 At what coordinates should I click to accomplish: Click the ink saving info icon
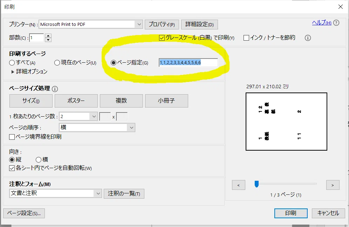coord(308,38)
